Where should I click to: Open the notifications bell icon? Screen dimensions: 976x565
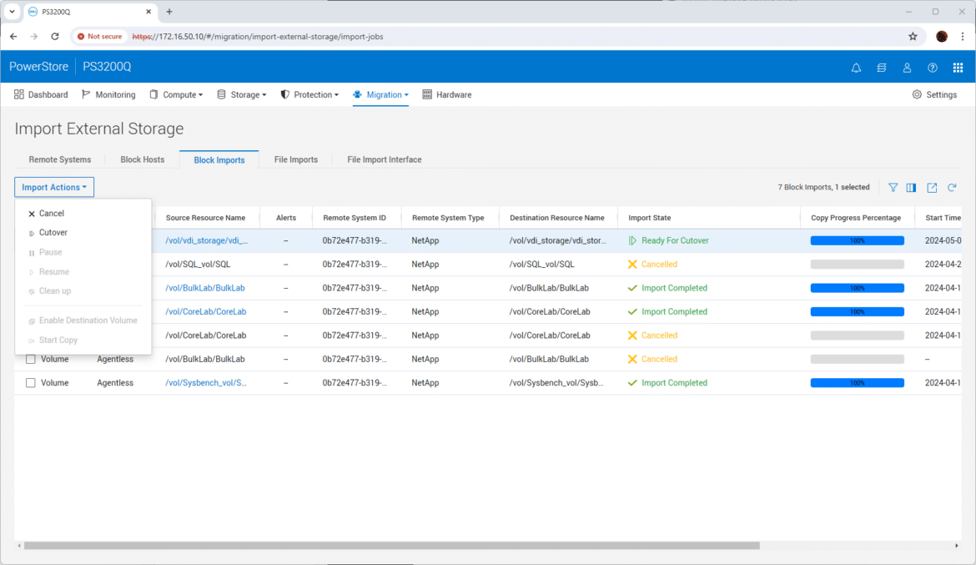[x=856, y=68]
